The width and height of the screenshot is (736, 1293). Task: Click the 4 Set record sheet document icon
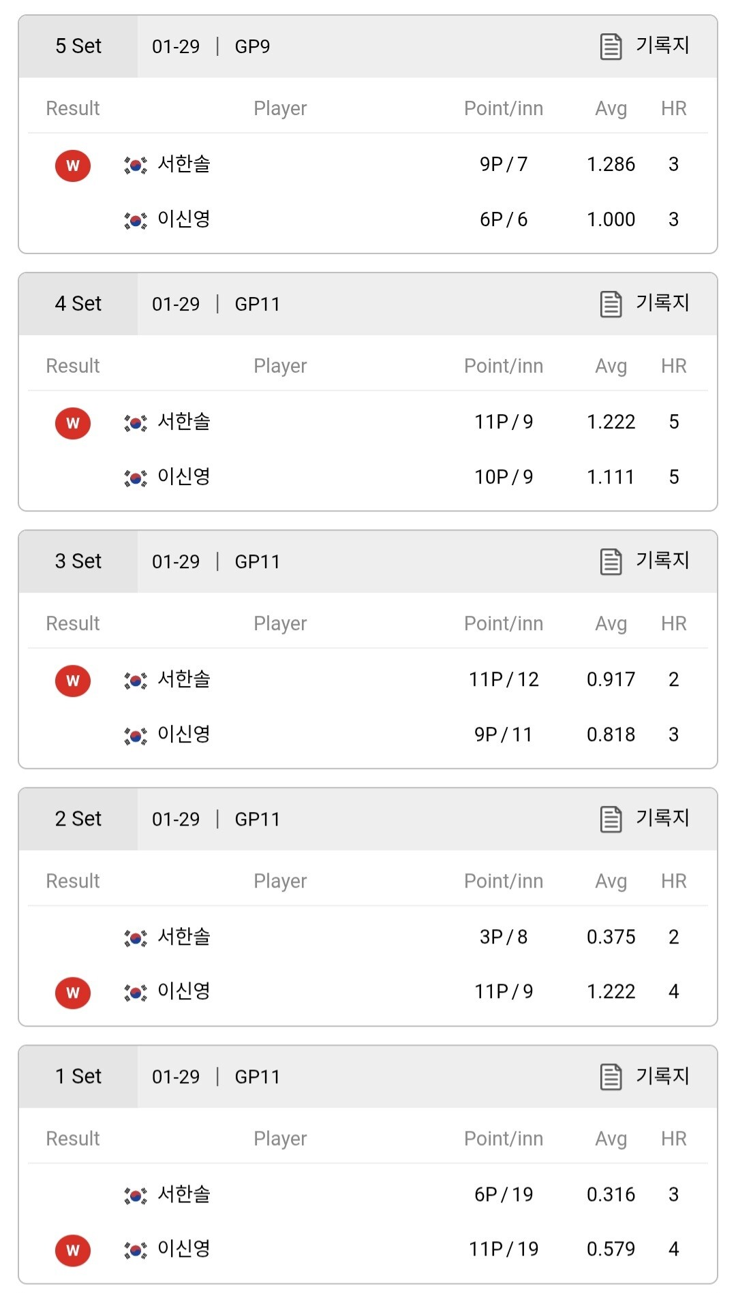click(611, 304)
